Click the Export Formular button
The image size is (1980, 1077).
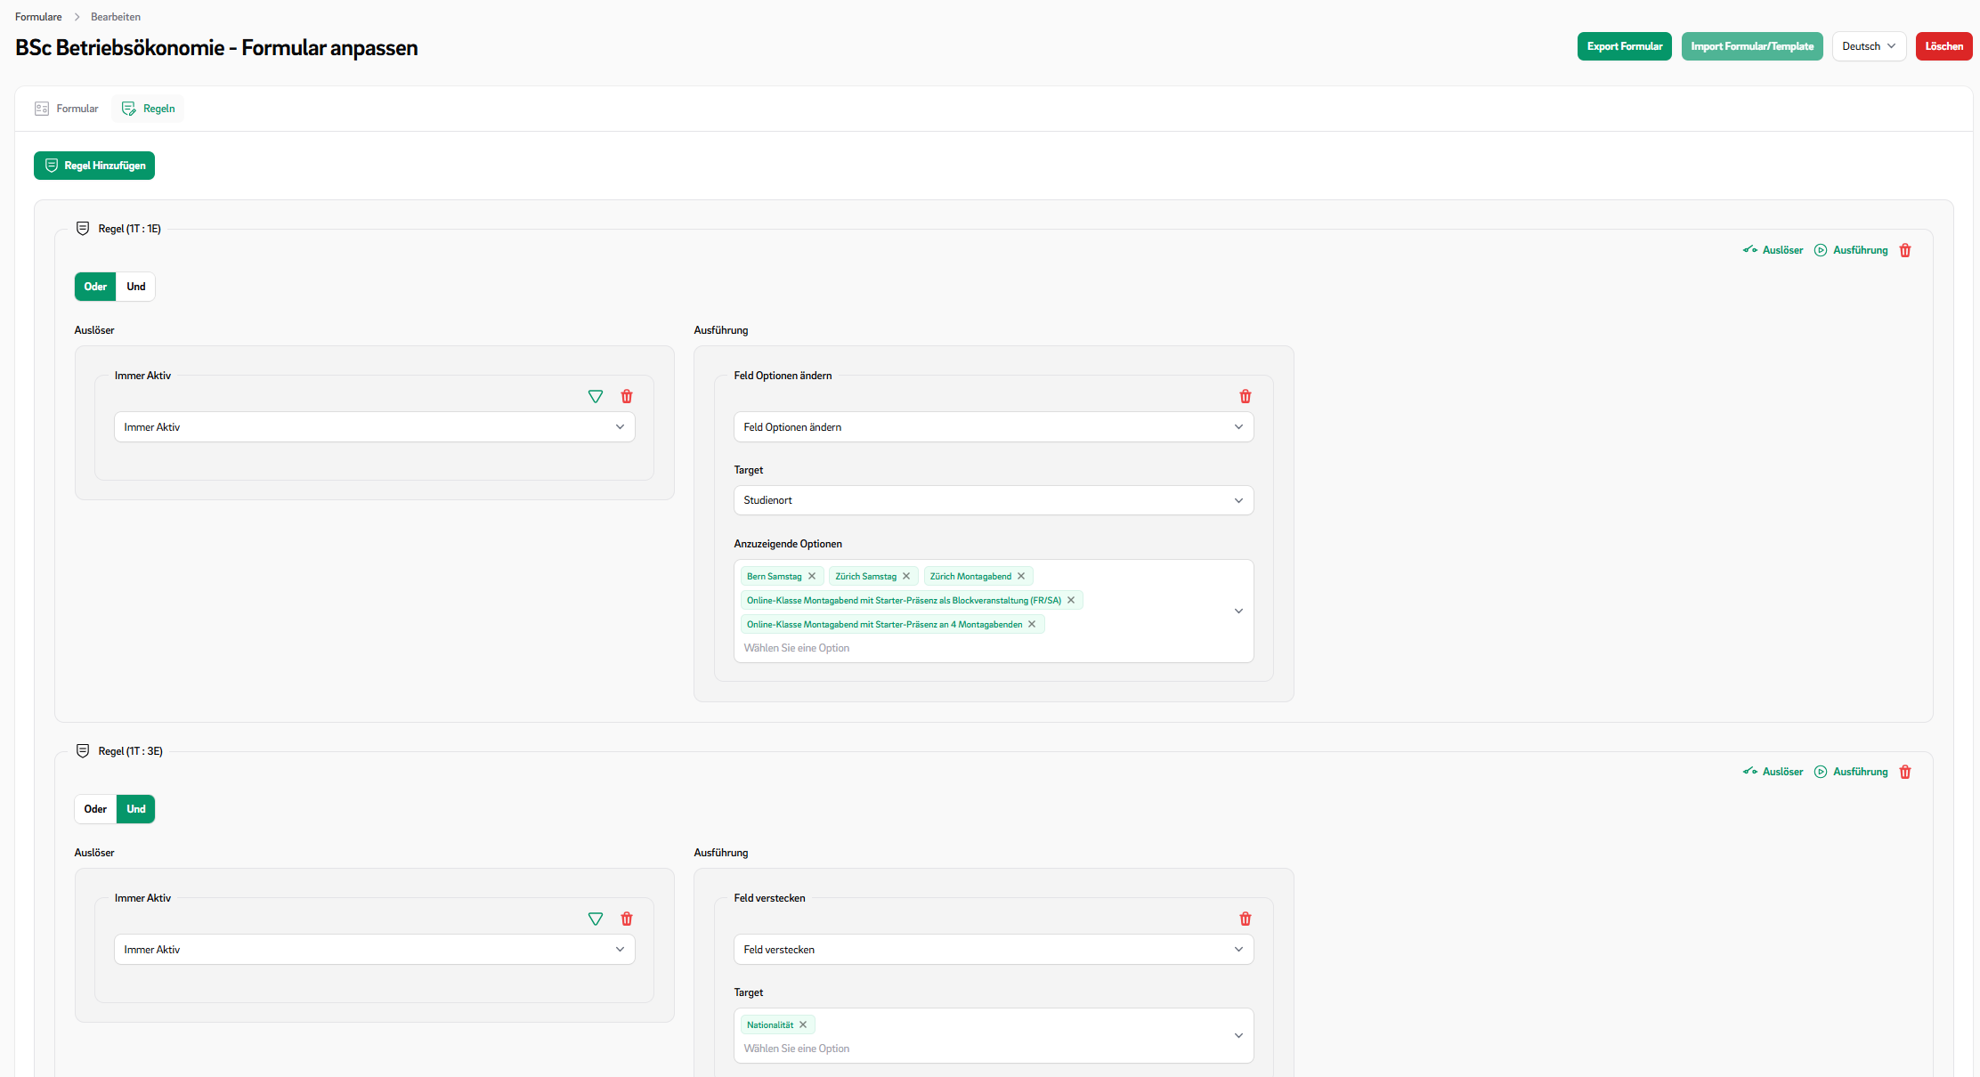(x=1624, y=46)
